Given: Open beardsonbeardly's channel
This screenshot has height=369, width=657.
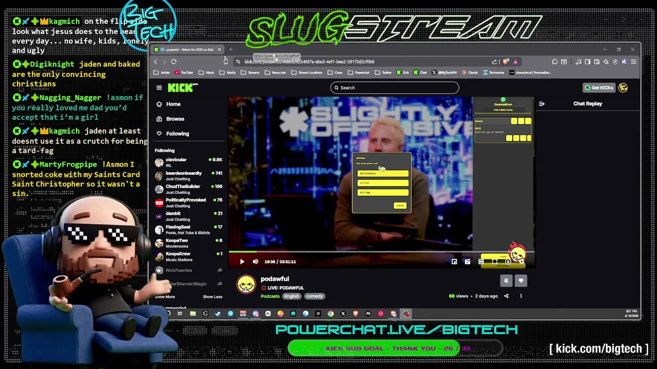Looking at the screenshot, I should pos(189,176).
